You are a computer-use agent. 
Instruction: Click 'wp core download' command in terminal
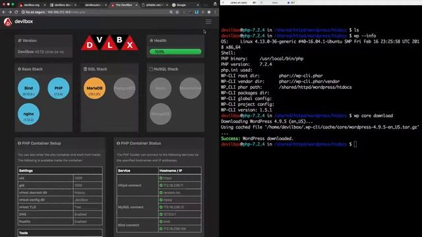(373, 116)
